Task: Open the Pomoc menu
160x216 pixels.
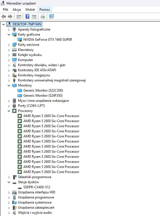Action: point(45,10)
